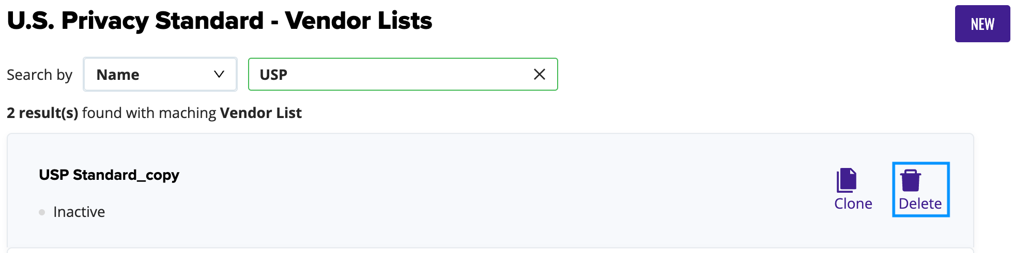Clear the search with the X icon
Viewport: 1014px width, 253px height.
tap(539, 74)
